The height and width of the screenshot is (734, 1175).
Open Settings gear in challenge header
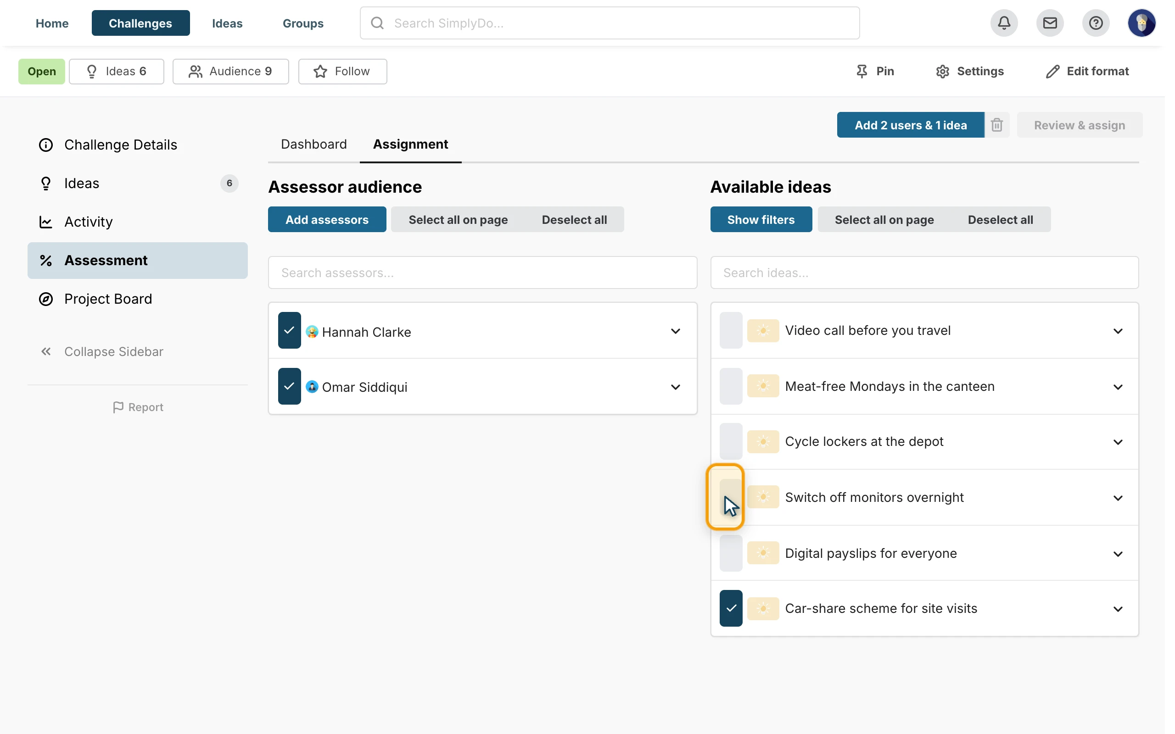pos(942,72)
